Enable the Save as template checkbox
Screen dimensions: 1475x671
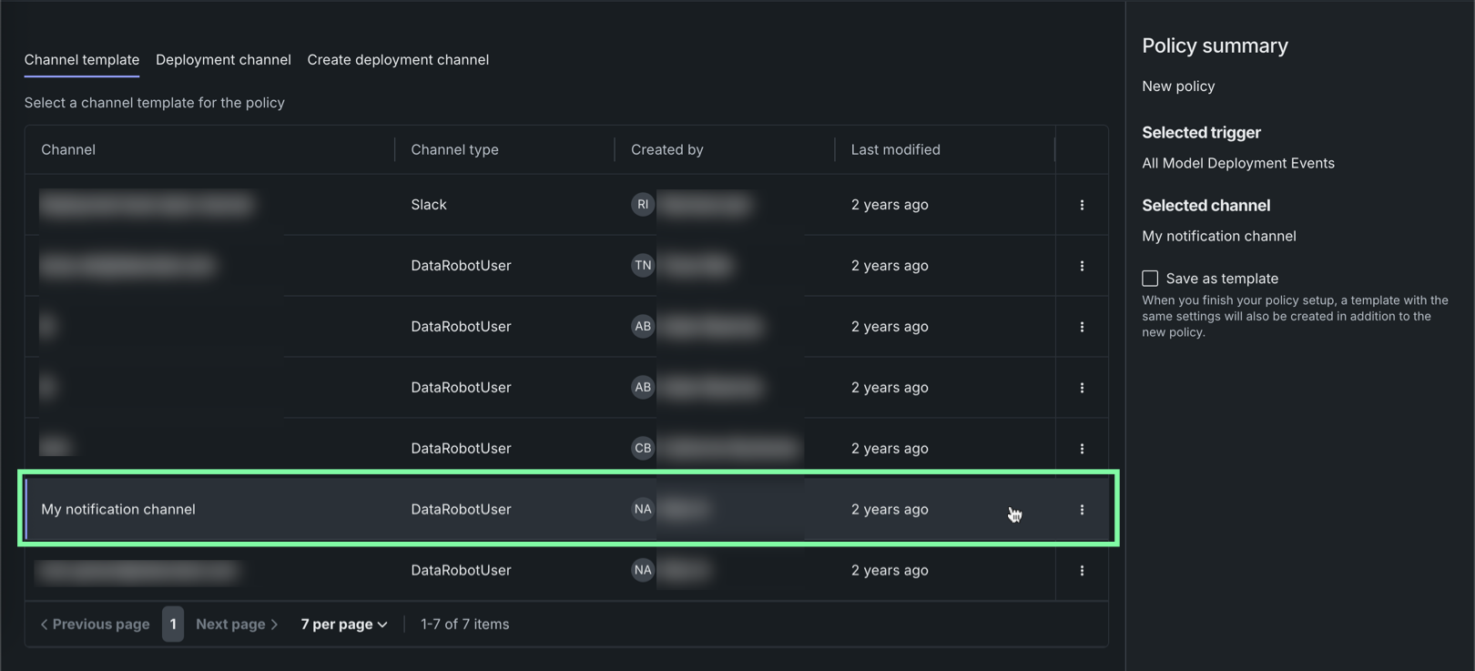tap(1151, 279)
